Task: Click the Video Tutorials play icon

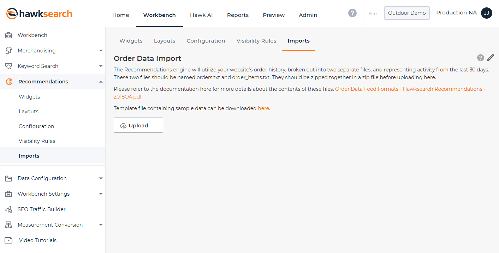Action: click(8, 240)
